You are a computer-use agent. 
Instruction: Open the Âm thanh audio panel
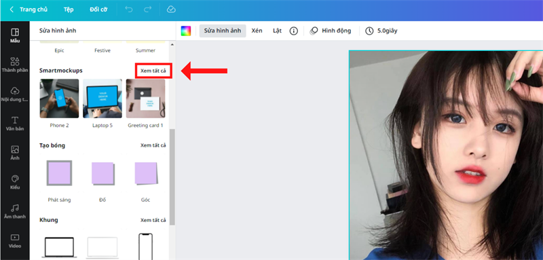(x=15, y=212)
